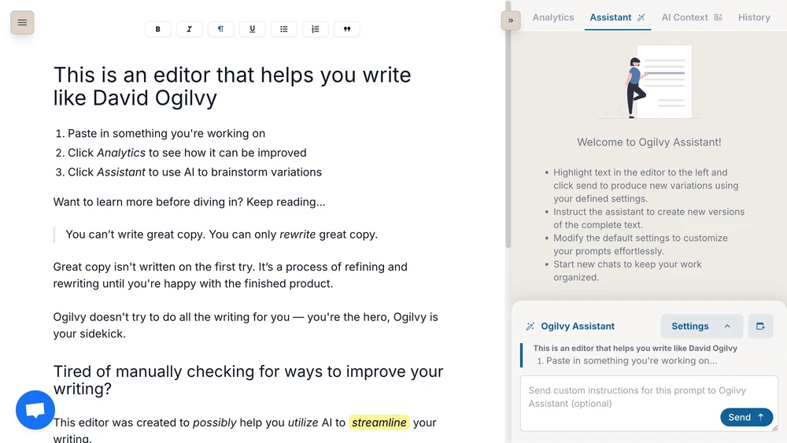Insert a numbered list
The height and width of the screenshot is (443, 787).
pos(316,29)
